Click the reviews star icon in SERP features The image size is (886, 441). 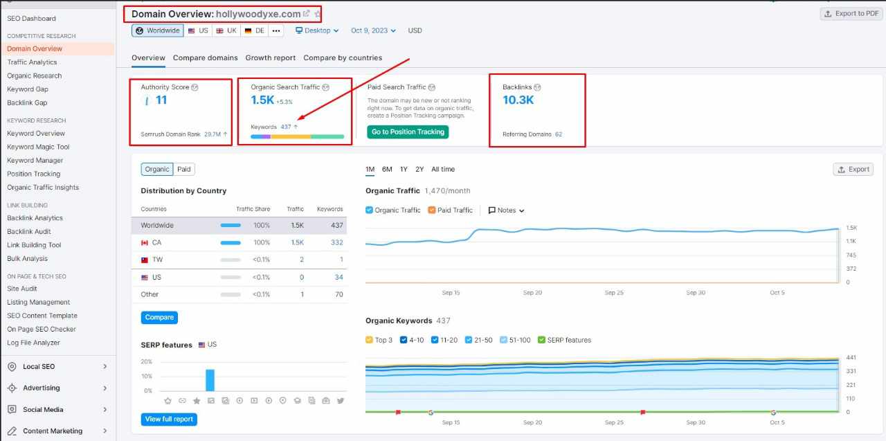point(197,400)
